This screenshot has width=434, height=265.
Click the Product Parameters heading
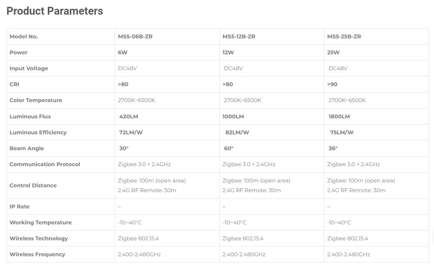pyautogui.click(x=55, y=11)
